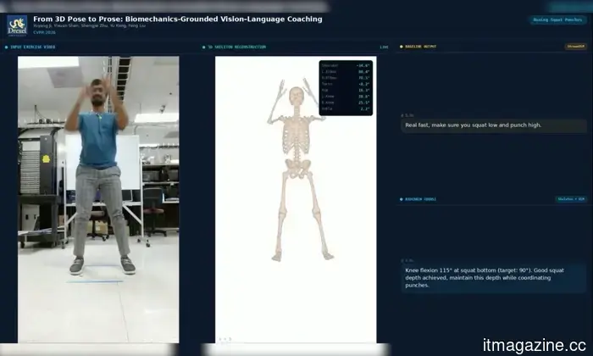
Task: Click the joint angles overlay panel
Action: [346, 87]
